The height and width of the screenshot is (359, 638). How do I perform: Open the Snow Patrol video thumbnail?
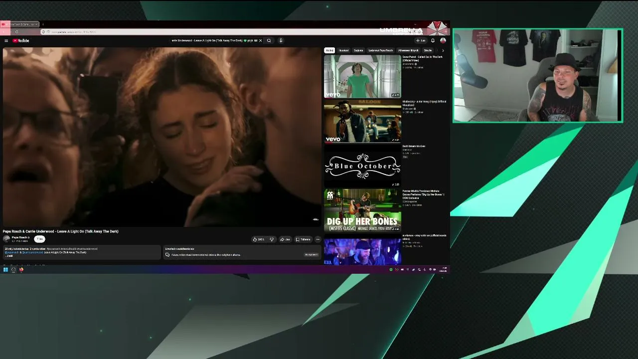click(x=362, y=76)
